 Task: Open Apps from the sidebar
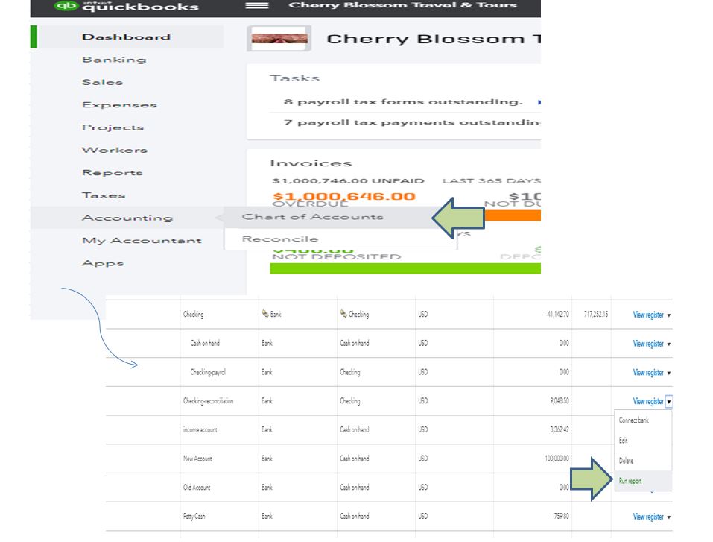tap(103, 263)
